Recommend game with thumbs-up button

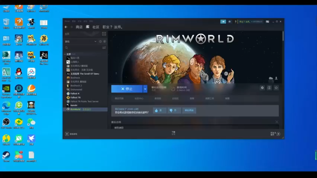click(160, 110)
